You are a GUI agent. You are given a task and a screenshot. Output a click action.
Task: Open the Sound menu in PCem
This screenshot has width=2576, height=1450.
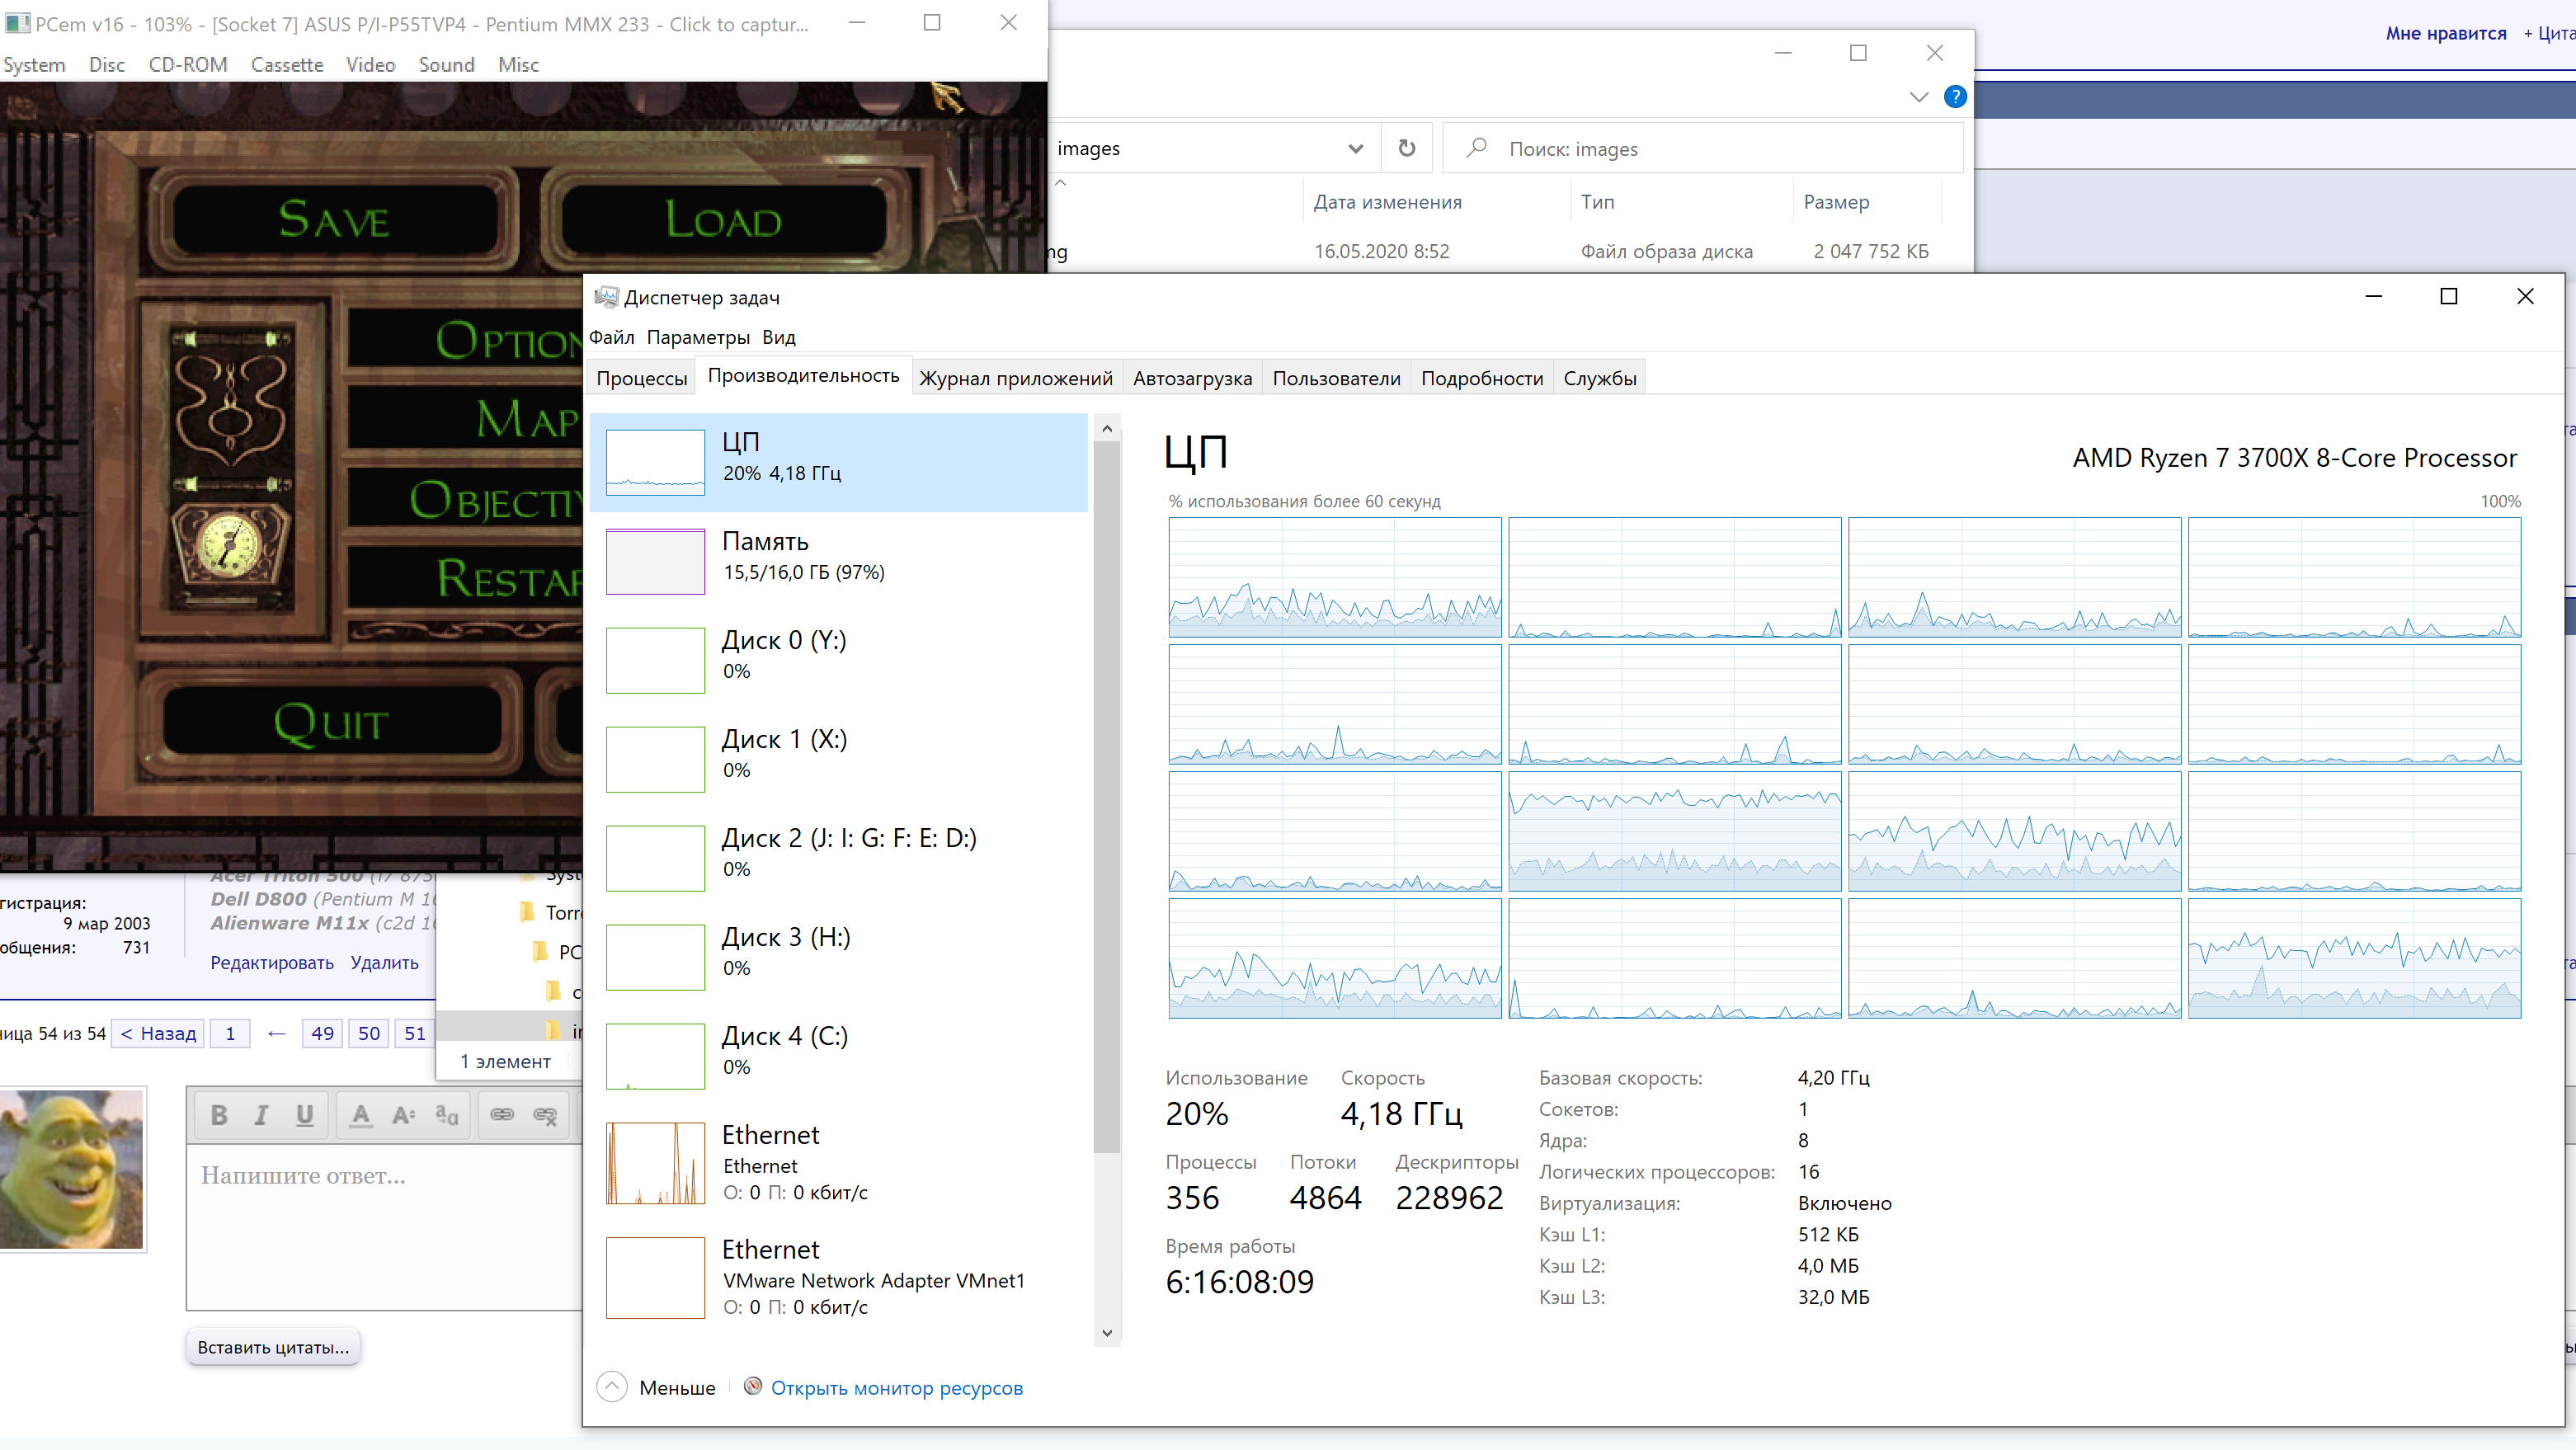coord(446,64)
